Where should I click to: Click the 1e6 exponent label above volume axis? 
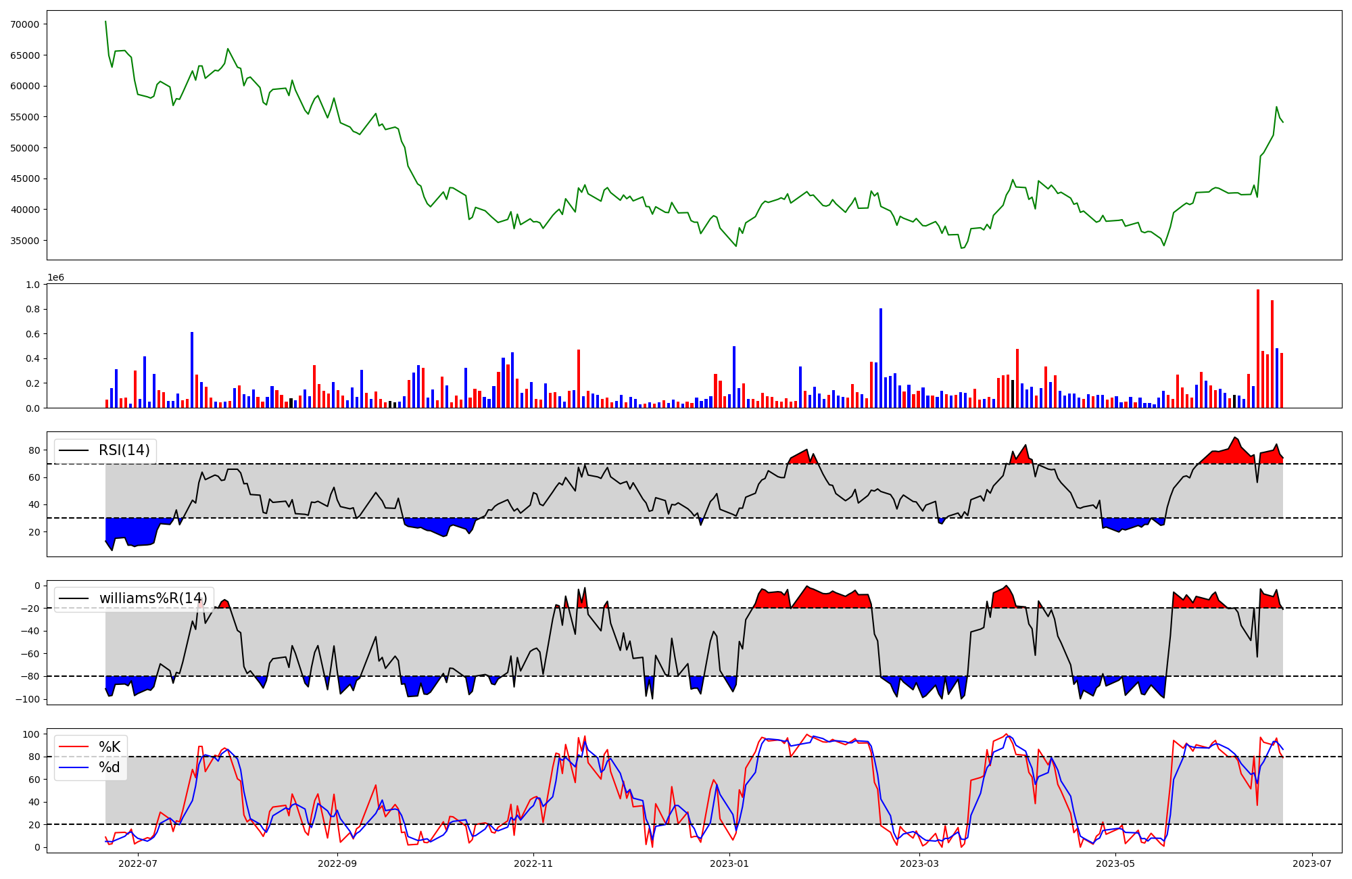[55, 278]
